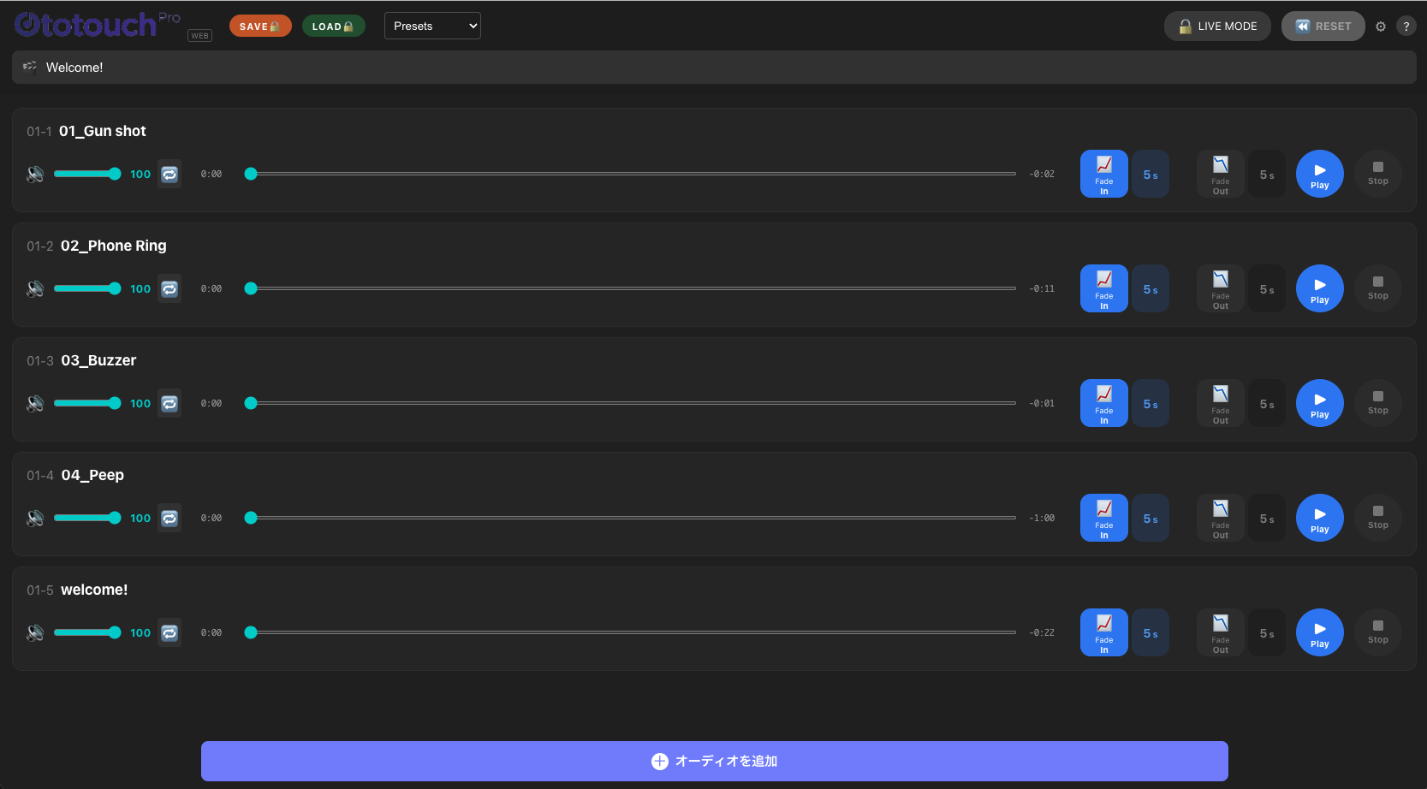Open the help question mark
Viewport: 1427px width, 789px height.
click(x=1406, y=27)
